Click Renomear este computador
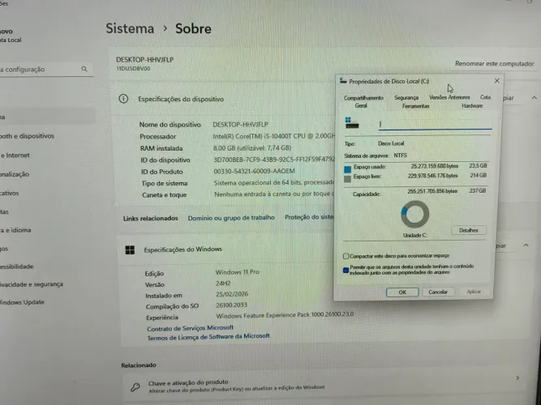The height and width of the screenshot is (405, 541). point(495,64)
